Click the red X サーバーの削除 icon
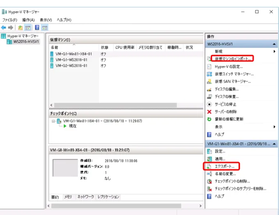The width and height of the screenshot is (280, 215). (209, 112)
